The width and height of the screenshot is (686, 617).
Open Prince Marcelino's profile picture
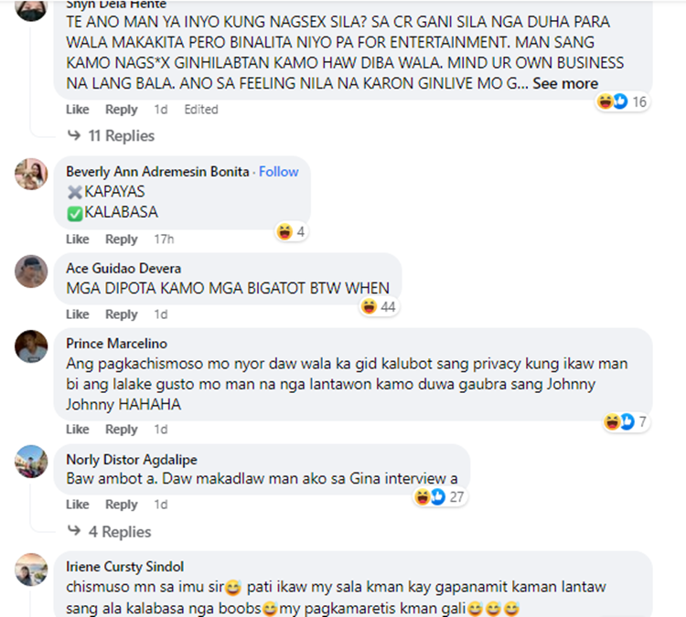point(31,346)
